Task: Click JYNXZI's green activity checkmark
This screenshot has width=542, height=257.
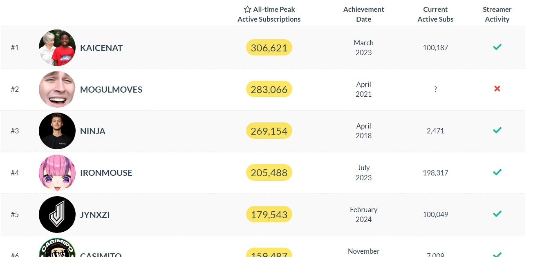Action: click(497, 214)
